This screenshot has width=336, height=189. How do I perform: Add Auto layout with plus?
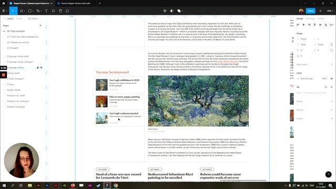tap(331, 64)
